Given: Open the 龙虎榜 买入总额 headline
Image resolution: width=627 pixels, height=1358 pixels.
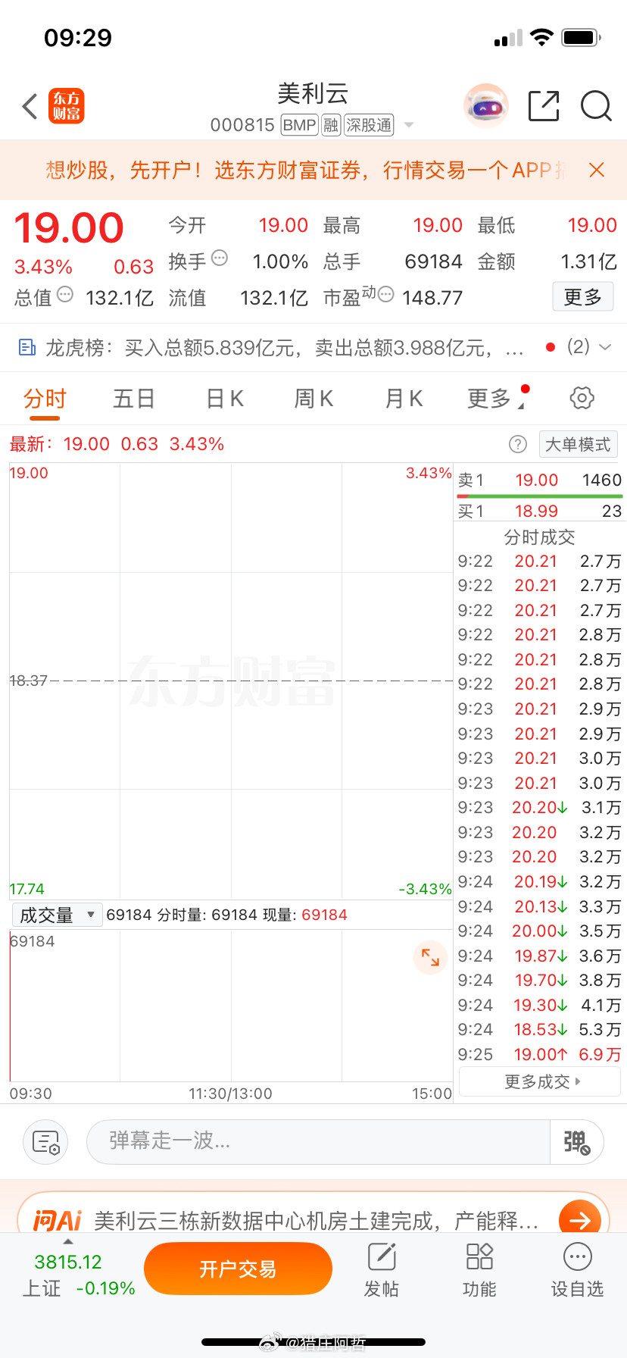Looking at the screenshot, I should (x=285, y=348).
